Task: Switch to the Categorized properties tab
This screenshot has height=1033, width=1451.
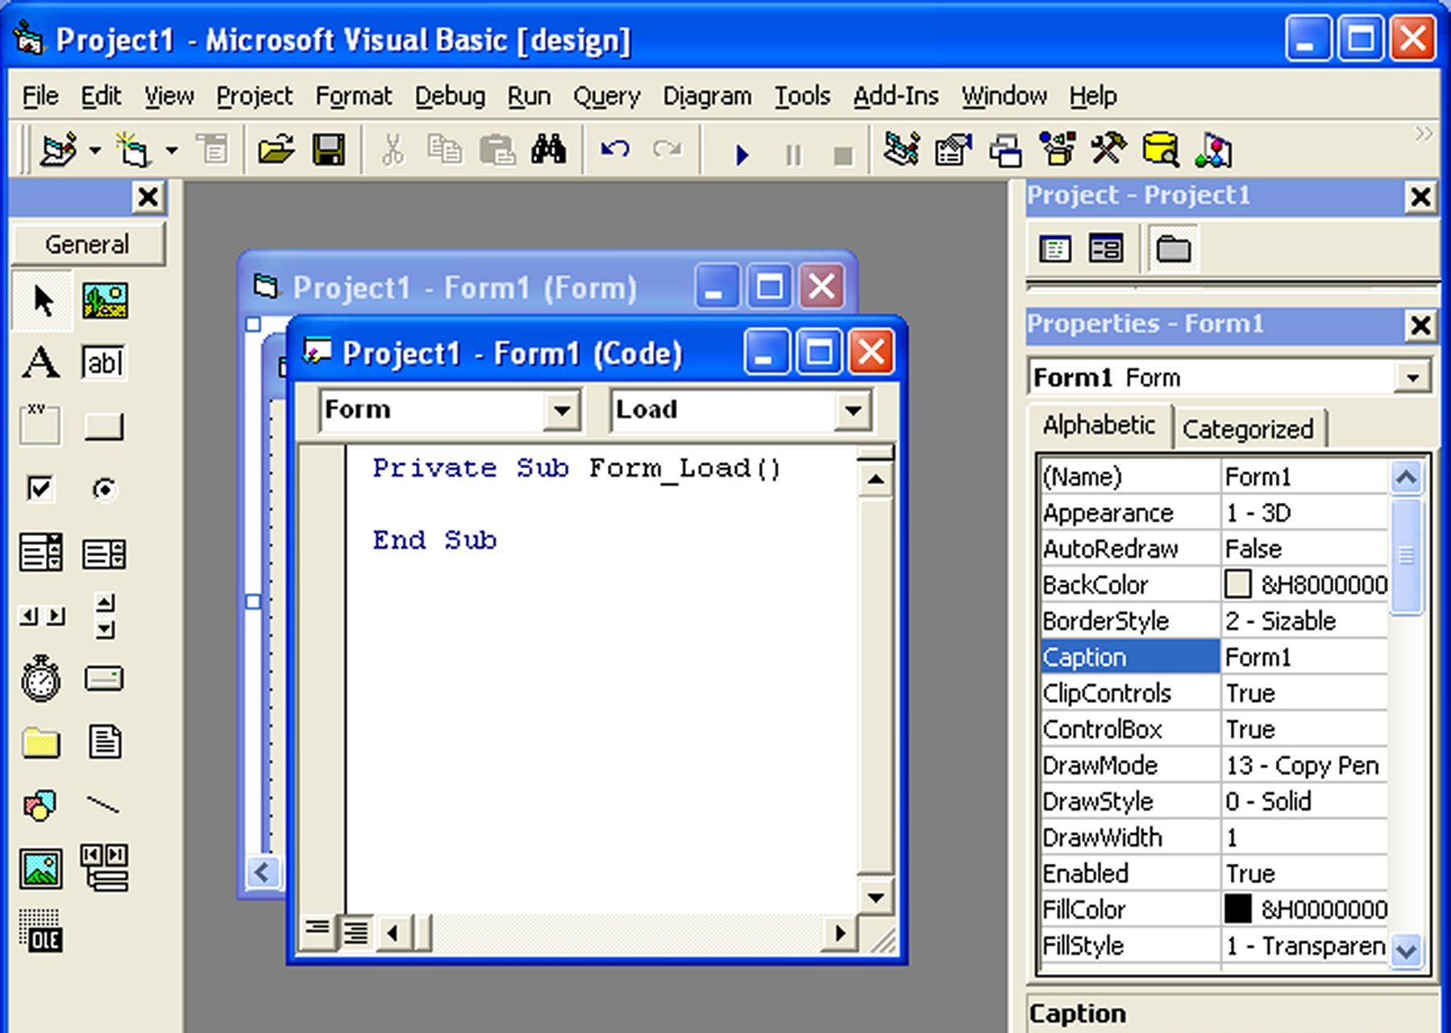Action: (x=1248, y=429)
